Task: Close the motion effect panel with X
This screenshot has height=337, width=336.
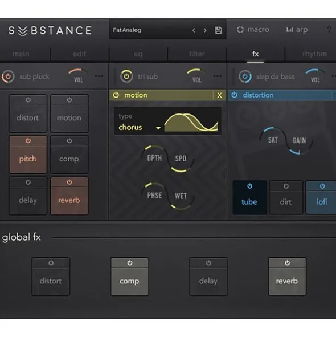Action: [x=219, y=95]
